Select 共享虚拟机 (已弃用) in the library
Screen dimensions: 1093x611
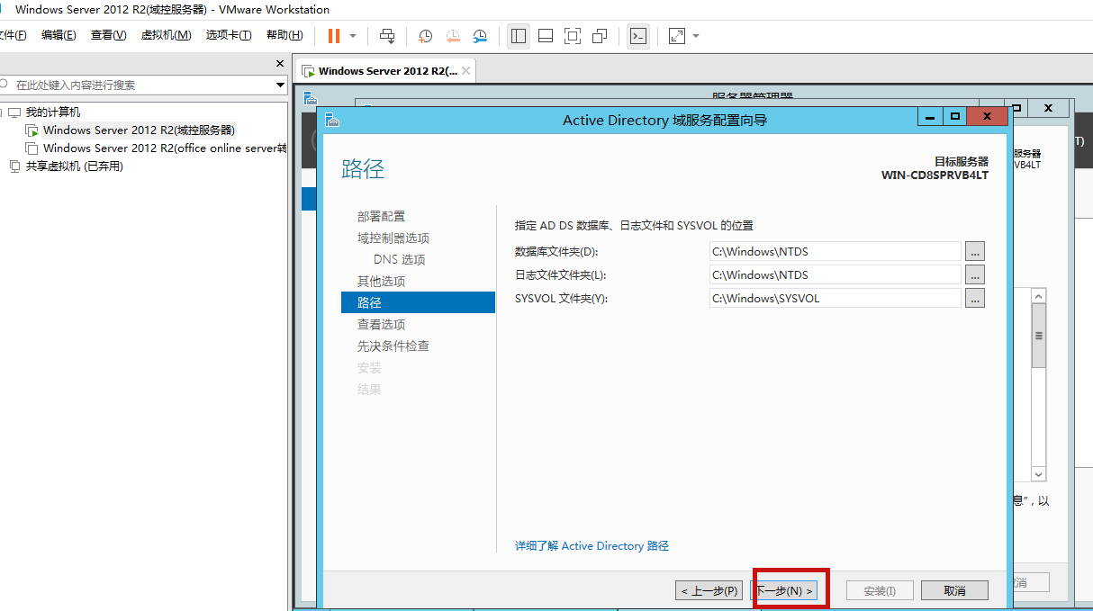click(74, 166)
